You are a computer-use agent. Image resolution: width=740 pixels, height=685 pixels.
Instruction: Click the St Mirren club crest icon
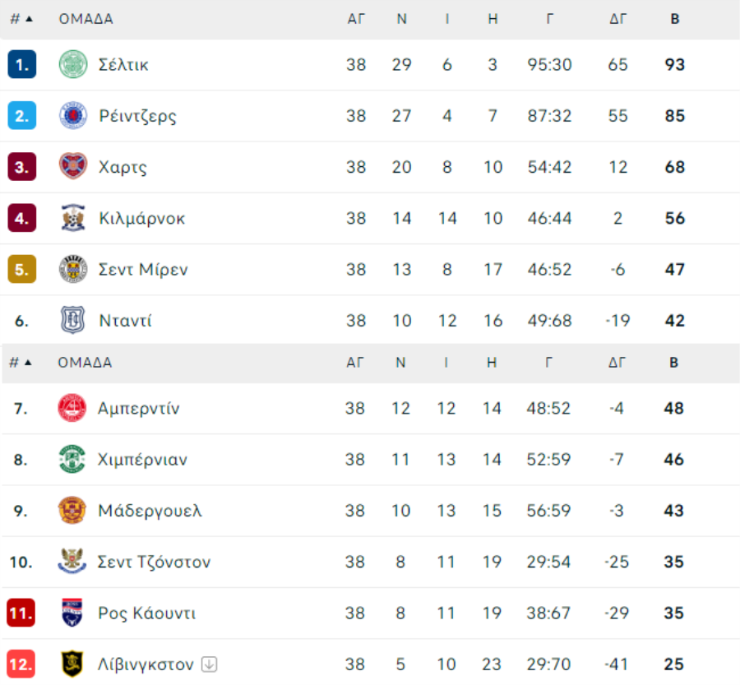pyautogui.click(x=73, y=269)
